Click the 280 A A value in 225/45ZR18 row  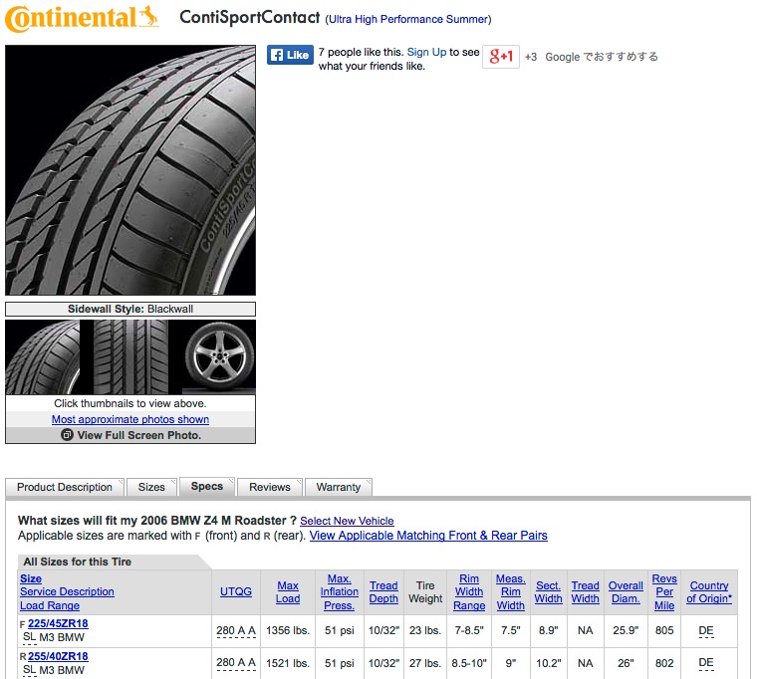[236, 631]
